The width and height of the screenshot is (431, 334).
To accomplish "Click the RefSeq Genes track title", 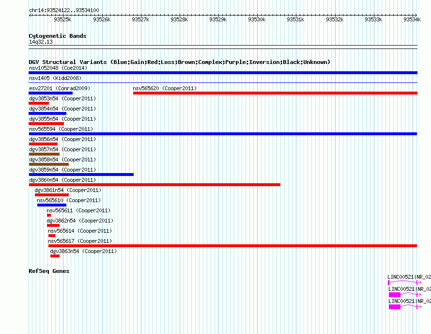I will 49,271.
